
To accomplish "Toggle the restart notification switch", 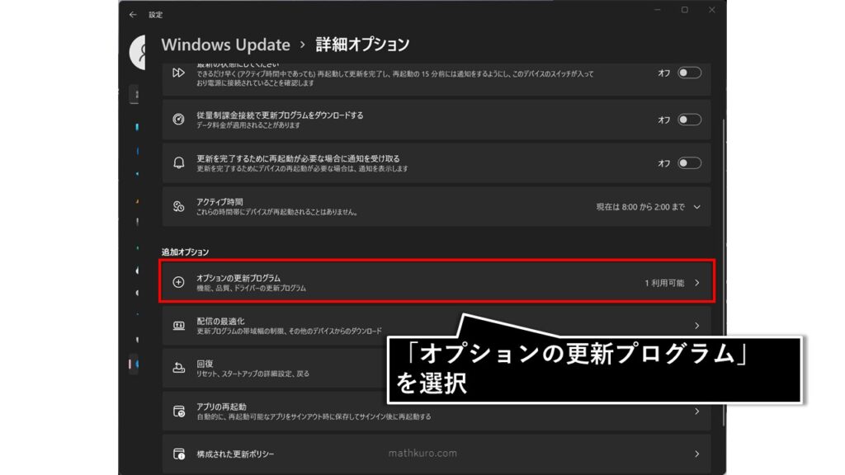I will click(x=689, y=163).
